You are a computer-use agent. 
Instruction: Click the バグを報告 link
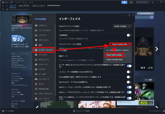click(63, 51)
